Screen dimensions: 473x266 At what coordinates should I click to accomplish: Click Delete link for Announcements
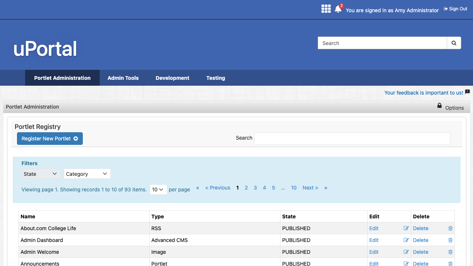tap(421, 263)
